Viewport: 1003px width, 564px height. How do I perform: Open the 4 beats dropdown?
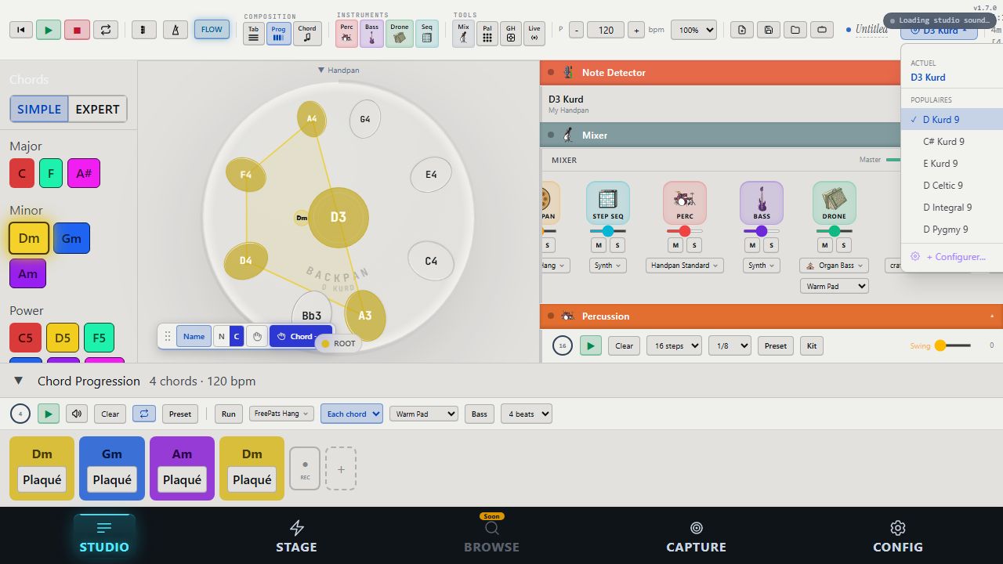coord(527,414)
